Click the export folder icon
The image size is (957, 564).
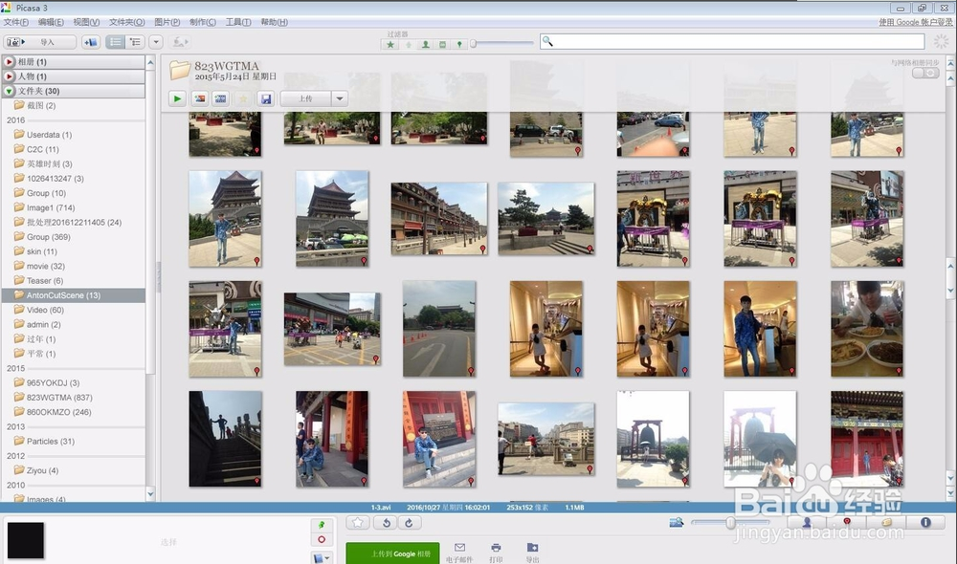(532, 548)
